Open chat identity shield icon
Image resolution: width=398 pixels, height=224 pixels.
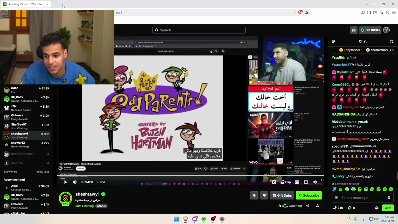tap(336, 198)
